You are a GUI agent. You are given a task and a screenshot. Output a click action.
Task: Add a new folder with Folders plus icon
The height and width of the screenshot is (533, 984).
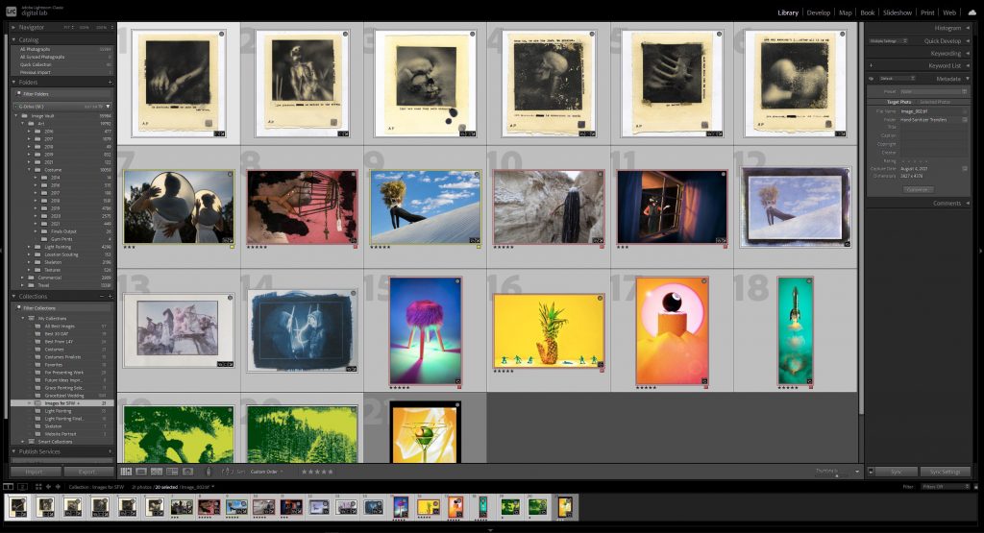coord(110,83)
